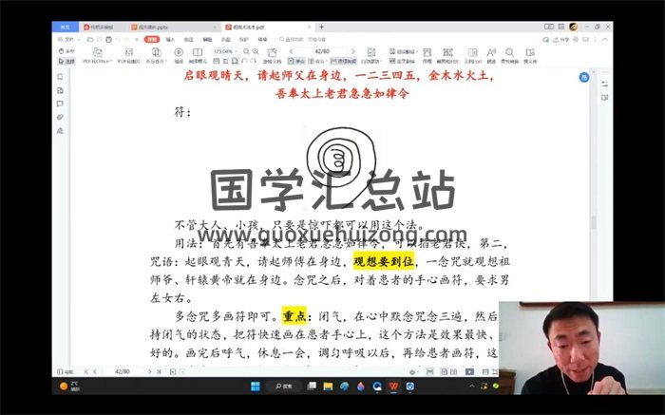The width and height of the screenshot is (665, 415).
Task: Open the find and replace tool
Action: (x=509, y=55)
